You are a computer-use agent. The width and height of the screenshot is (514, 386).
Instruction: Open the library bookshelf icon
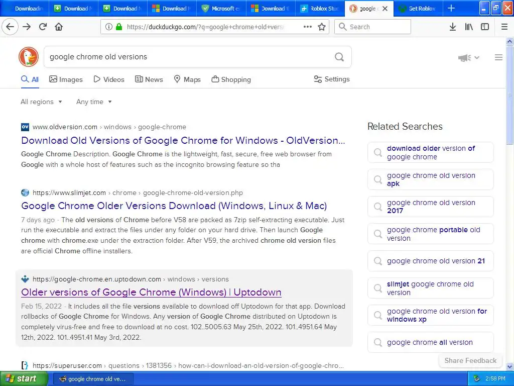click(469, 27)
